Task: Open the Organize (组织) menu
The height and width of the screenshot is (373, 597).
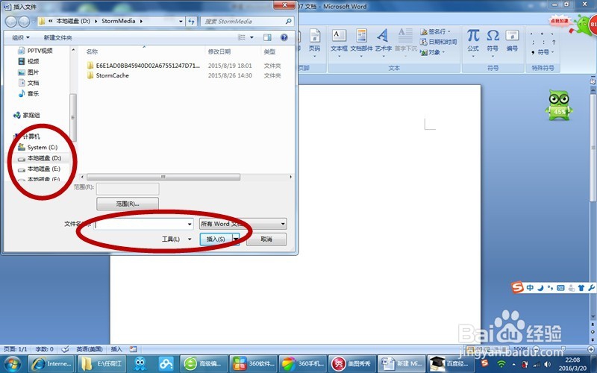Action: click(x=21, y=37)
